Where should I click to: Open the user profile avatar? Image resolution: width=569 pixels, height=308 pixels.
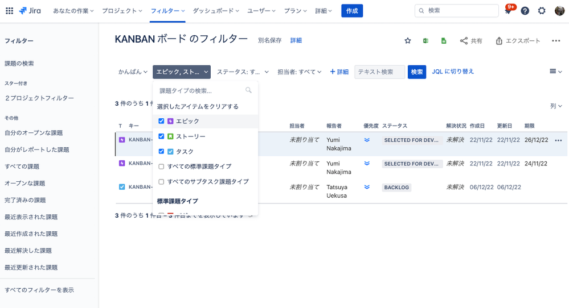(559, 11)
